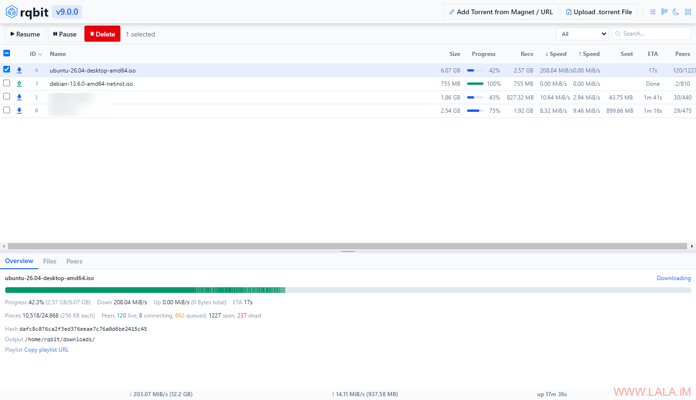The width and height of the screenshot is (696, 400).
Task: Click the 899.66 MB sent cell
Action: [620, 111]
